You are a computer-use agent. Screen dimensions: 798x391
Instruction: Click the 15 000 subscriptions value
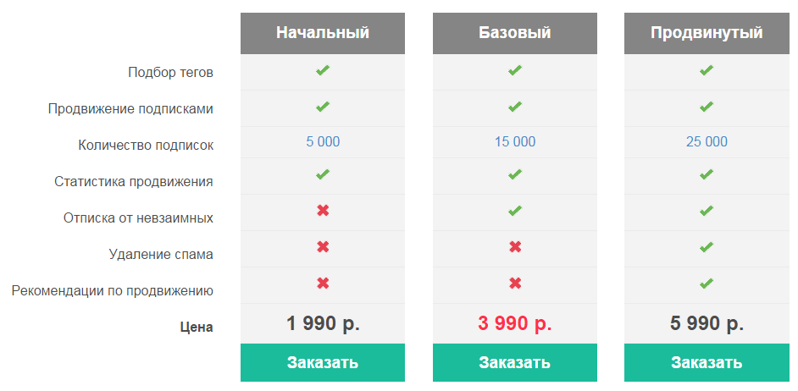coord(515,142)
